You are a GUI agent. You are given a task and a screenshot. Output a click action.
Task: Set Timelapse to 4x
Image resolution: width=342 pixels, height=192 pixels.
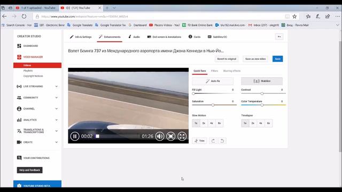pos(261,123)
